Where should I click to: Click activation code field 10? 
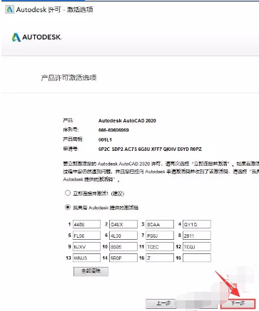(x=123, y=247)
